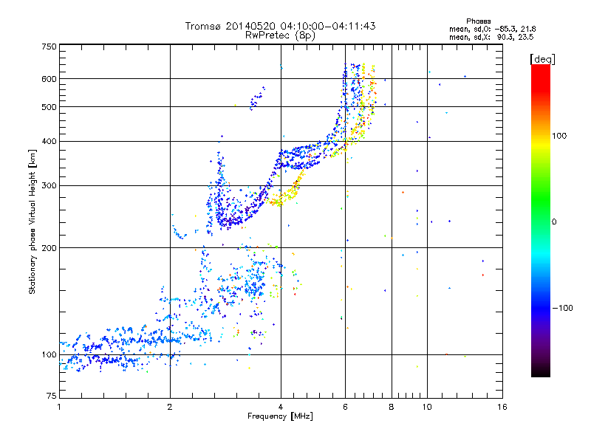This screenshot has height=443, width=591.
Task: Click the plot title 'Tromsø 20140520 04:10:00-04:11:43'
Action: pyautogui.click(x=280, y=26)
